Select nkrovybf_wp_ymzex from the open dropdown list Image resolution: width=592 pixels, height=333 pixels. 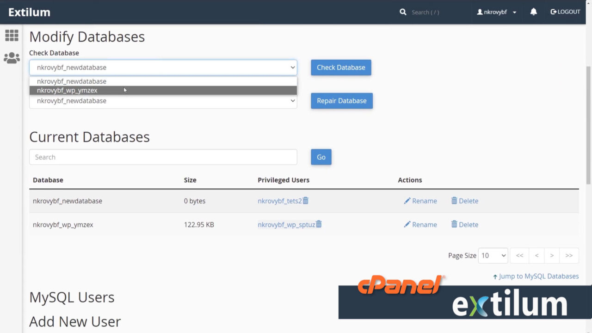pos(67,90)
